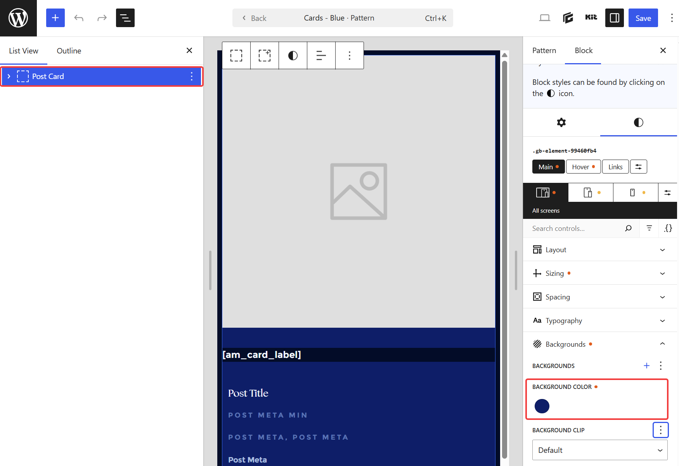Select the Links selector state

[x=615, y=167]
